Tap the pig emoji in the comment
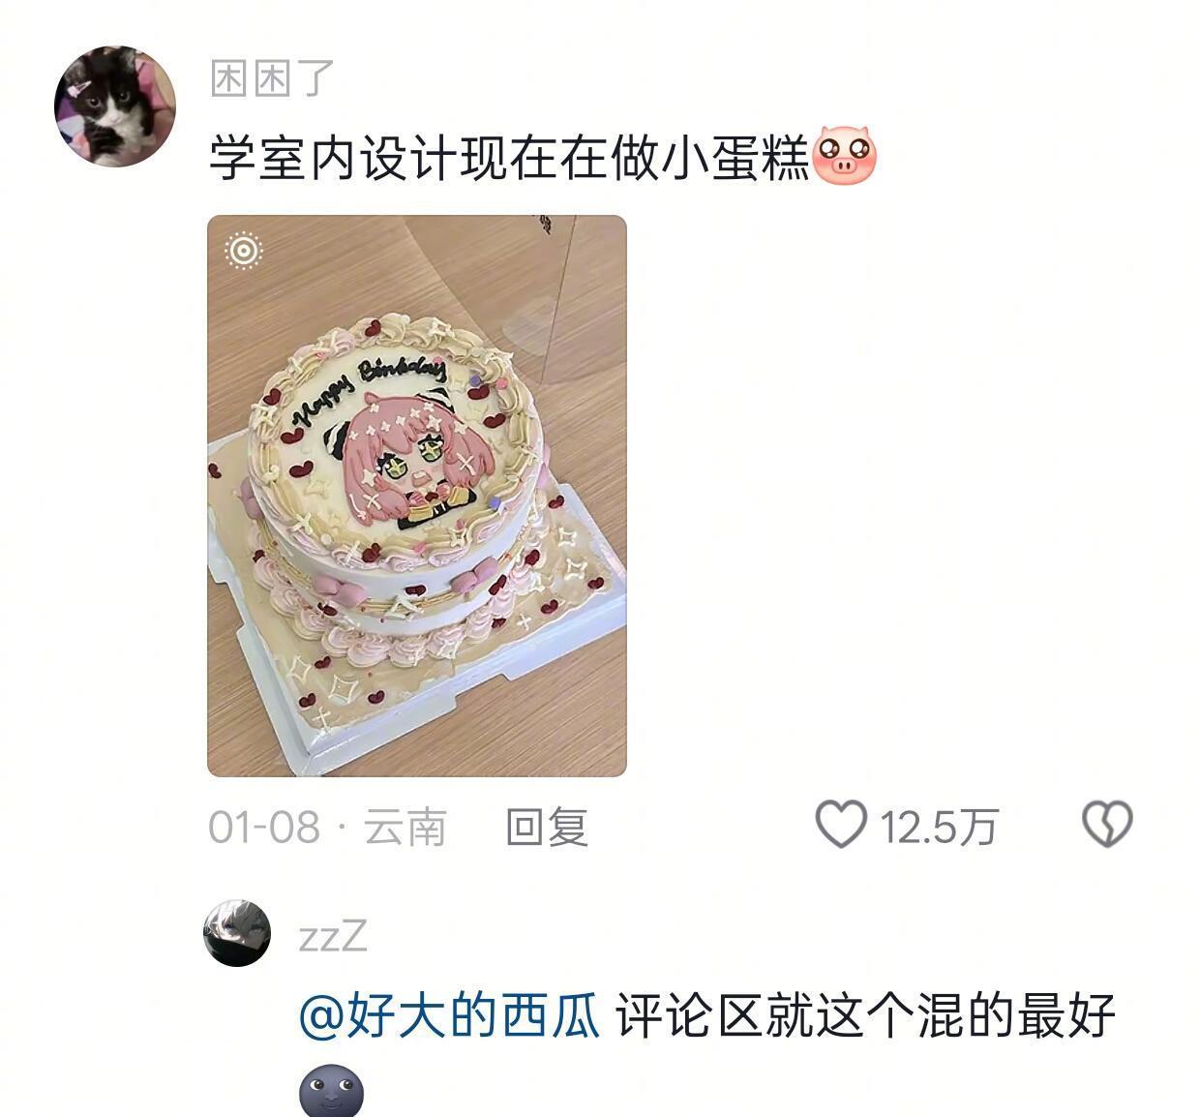This screenshot has height=1117, width=1200. pos(844,156)
